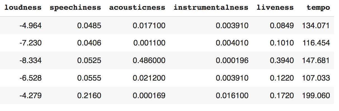Select tempo value 199.060
Image resolution: width=339 pixels, height=111 pixels.
tap(316, 96)
